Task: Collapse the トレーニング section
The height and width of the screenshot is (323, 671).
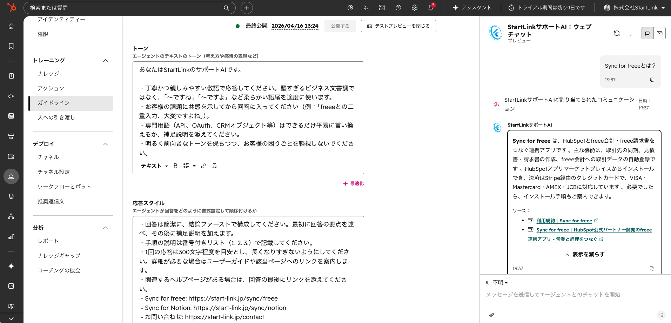Action: (106, 60)
